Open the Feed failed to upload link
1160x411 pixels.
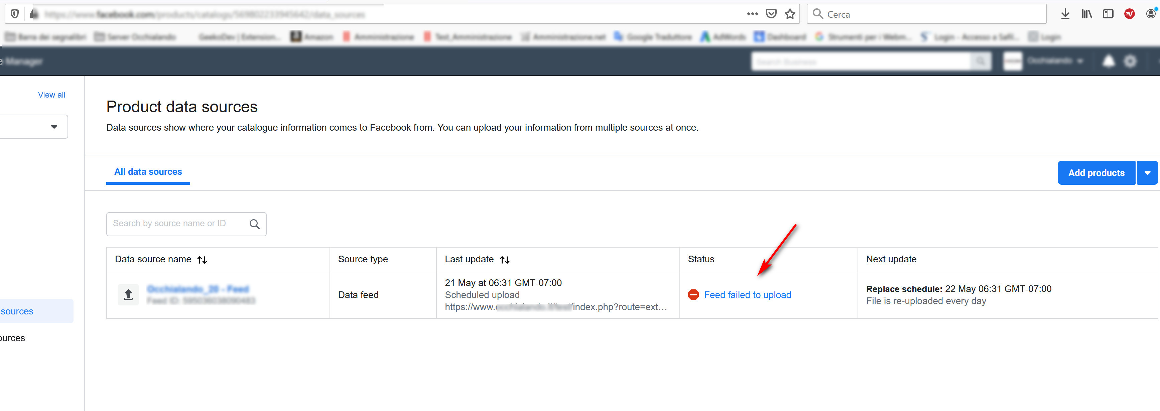pos(748,295)
